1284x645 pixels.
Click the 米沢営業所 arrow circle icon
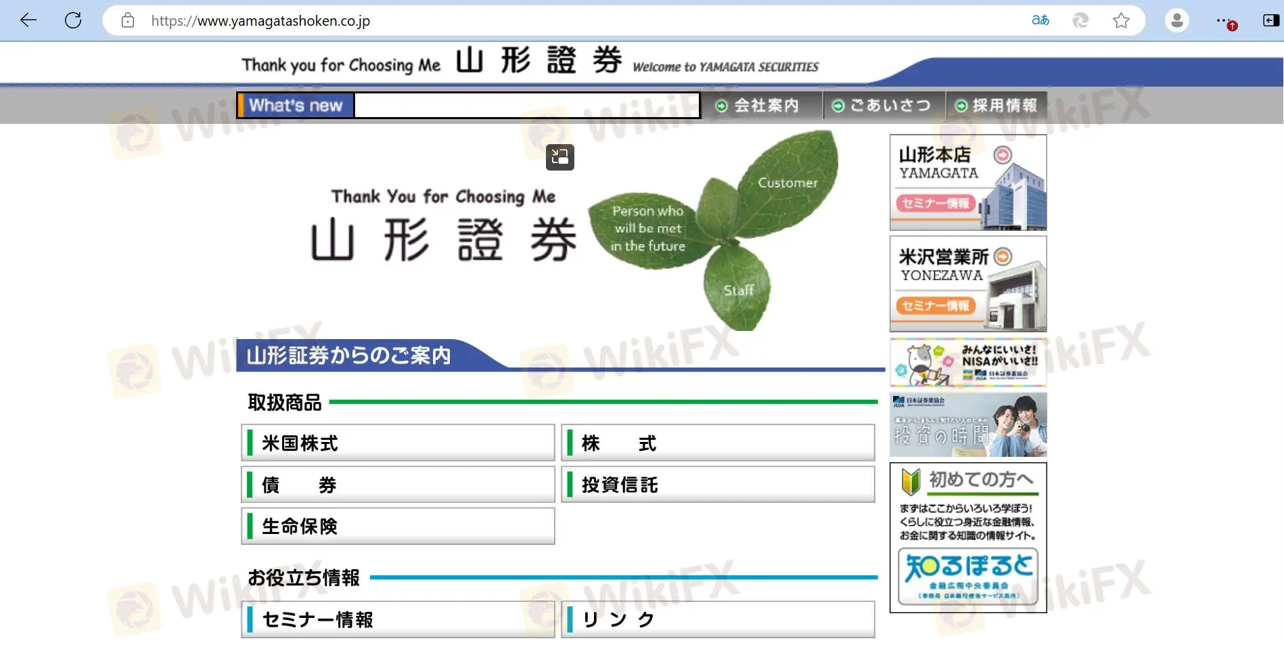[1003, 257]
